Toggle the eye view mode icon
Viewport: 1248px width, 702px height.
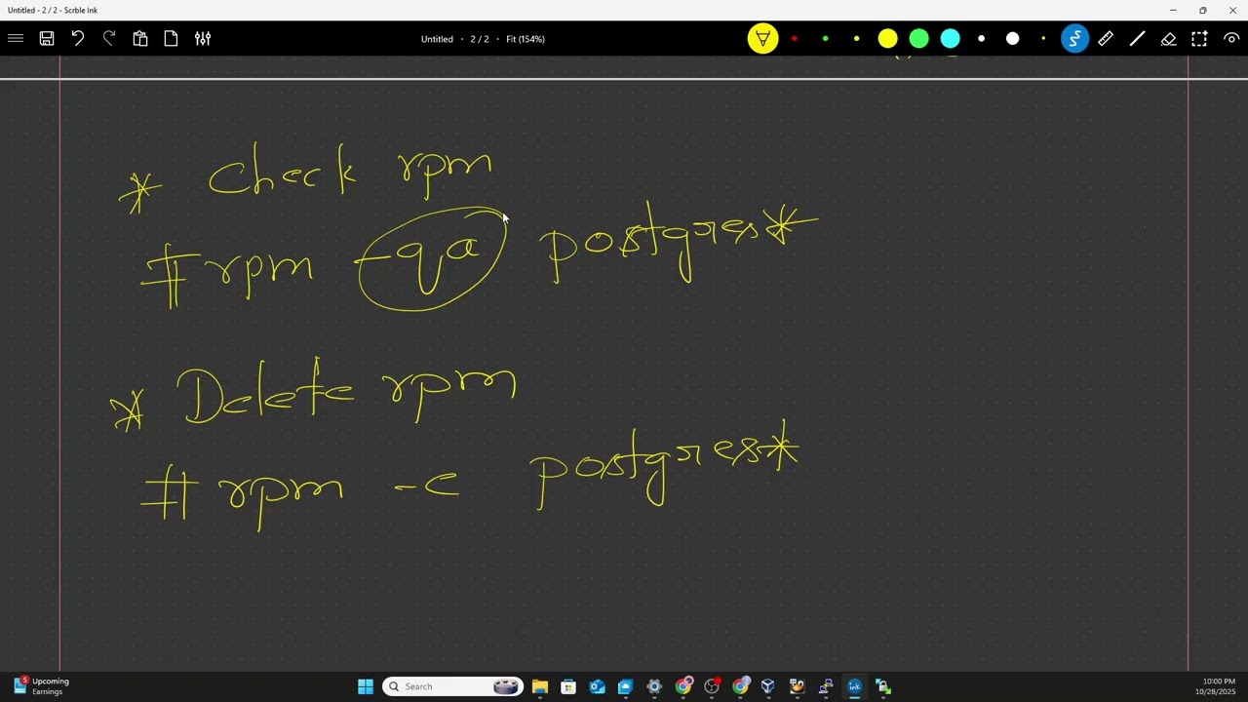point(1231,39)
